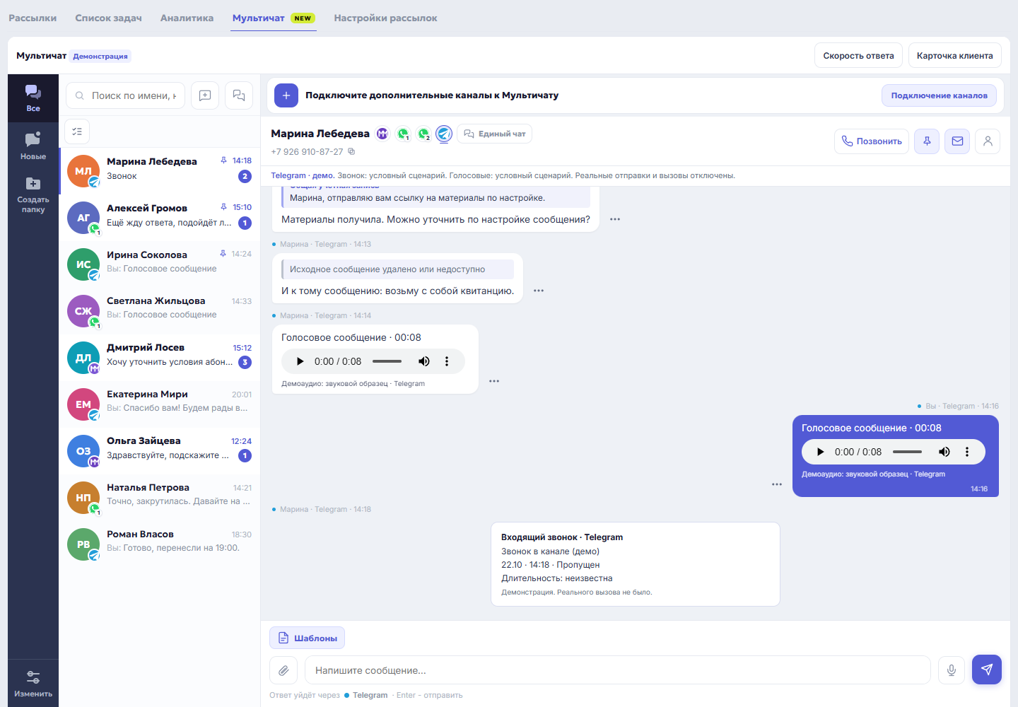1018x707 pixels.
Task: Switch to Рассылки tab
Action: pos(33,18)
